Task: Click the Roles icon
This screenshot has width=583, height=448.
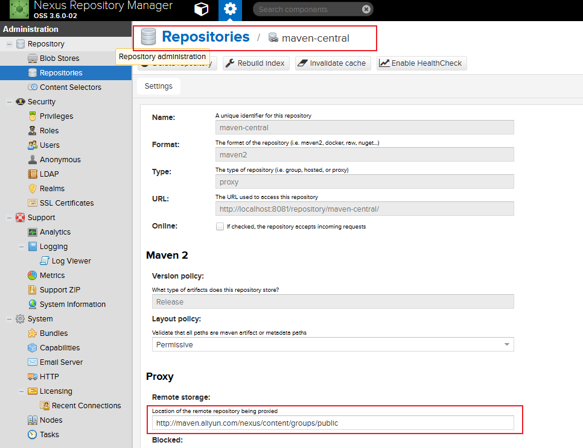Action: tap(33, 131)
